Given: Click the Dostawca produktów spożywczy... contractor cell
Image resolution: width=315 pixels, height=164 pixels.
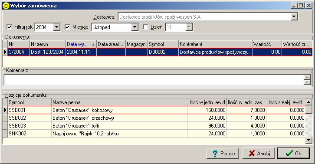Looking at the screenshot, I should [215, 52].
